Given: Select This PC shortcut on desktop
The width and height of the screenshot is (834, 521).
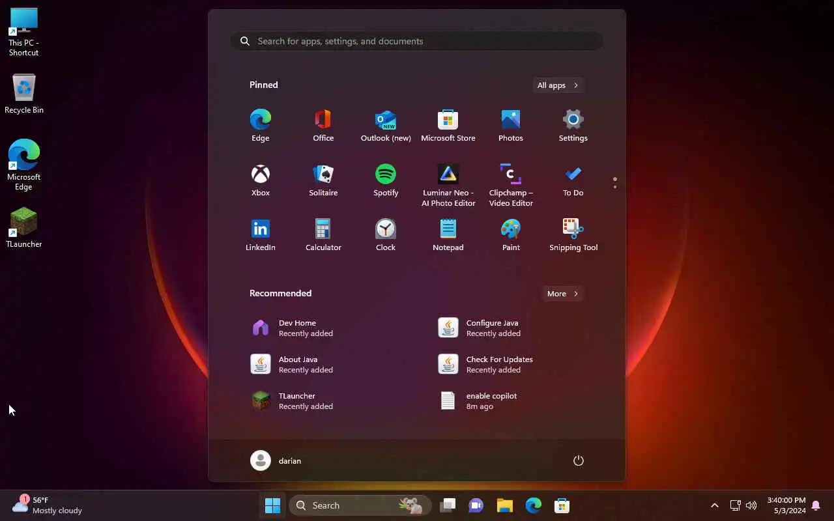Looking at the screenshot, I should [x=23, y=33].
